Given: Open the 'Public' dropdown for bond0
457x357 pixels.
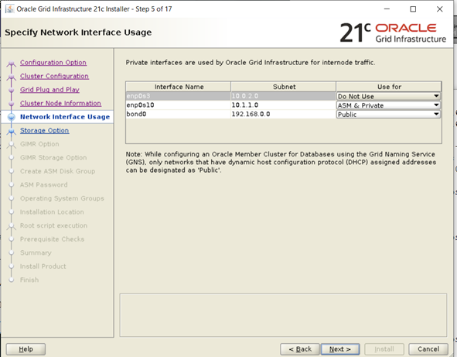Looking at the screenshot, I should tap(388, 114).
